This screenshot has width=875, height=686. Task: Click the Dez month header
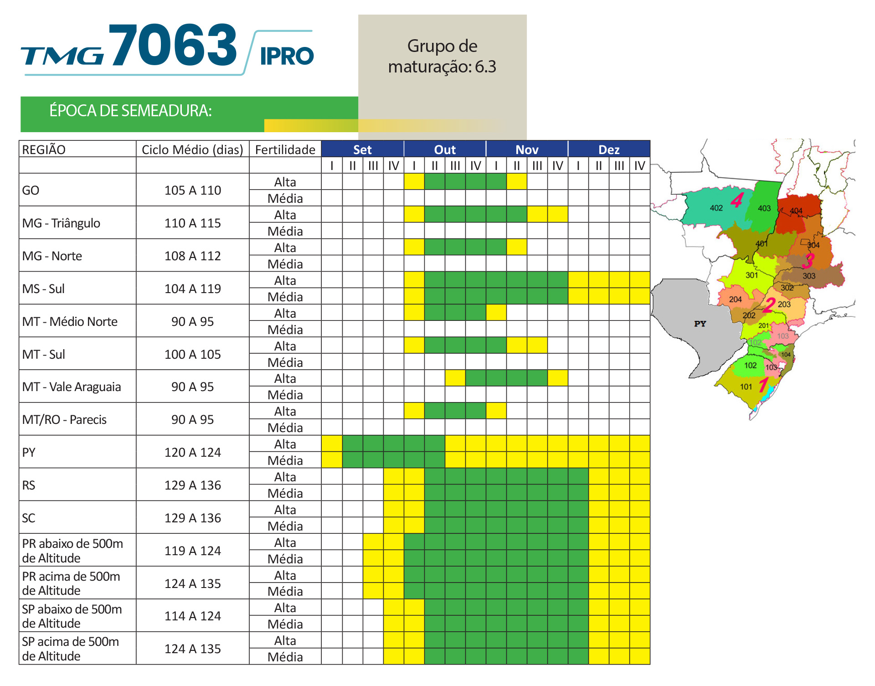[609, 150]
